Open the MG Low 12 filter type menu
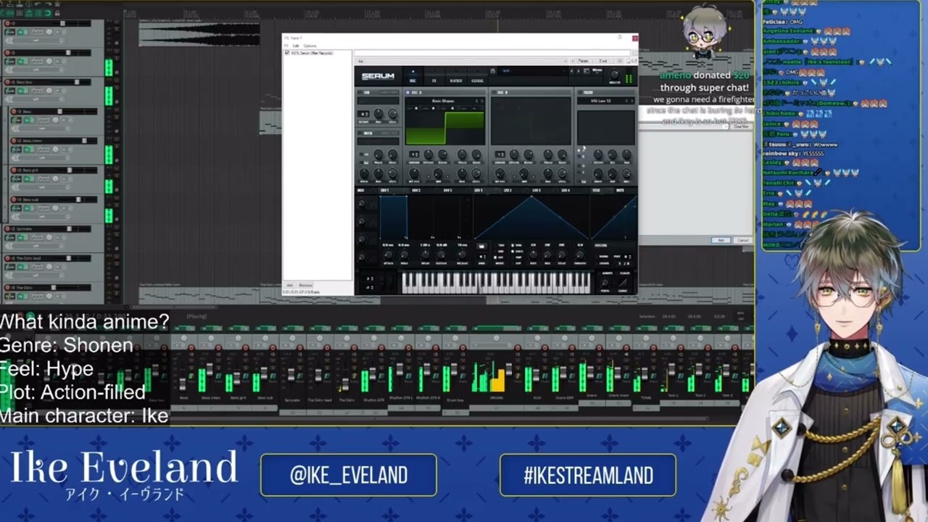The height and width of the screenshot is (522, 928). (x=600, y=101)
